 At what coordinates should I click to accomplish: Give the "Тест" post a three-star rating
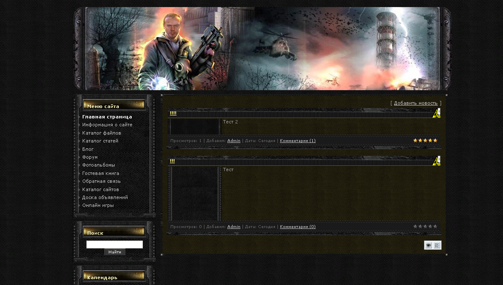click(x=425, y=226)
